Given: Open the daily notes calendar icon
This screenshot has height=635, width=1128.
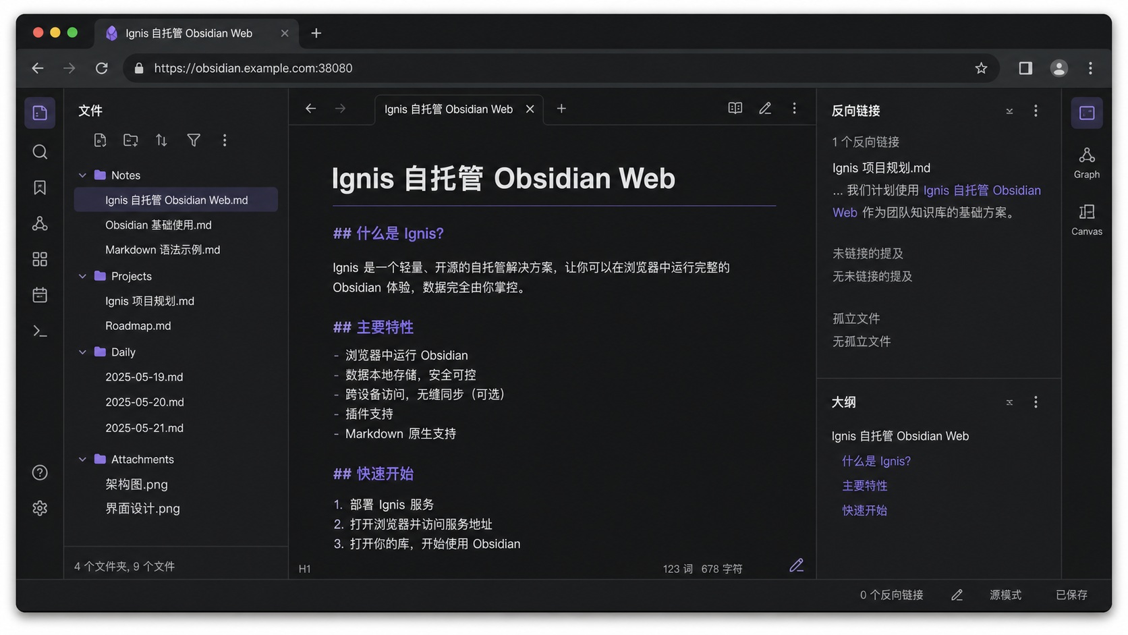Looking at the screenshot, I should 40,295.
